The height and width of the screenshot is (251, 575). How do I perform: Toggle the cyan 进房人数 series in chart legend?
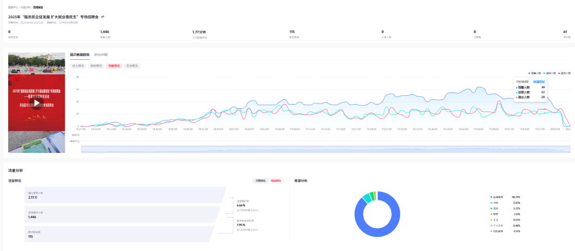click(x=550, y=72)
